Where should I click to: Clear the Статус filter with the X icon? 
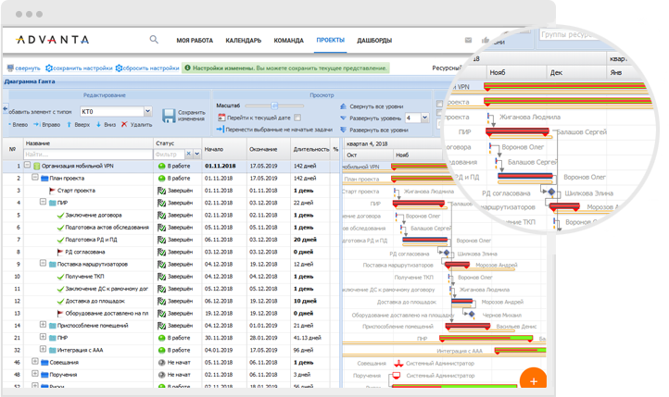tap(189, 154)
